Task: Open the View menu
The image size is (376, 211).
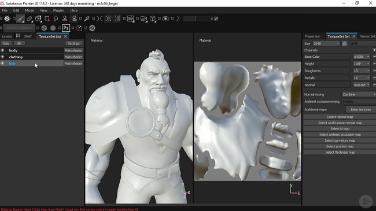Action: click(43, 10)
